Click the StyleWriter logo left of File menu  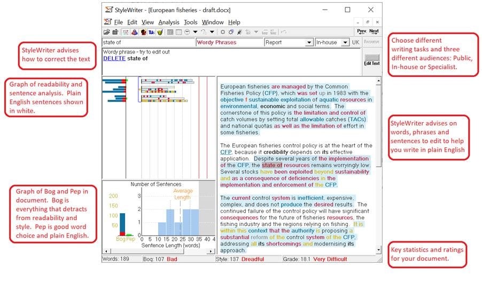[x=107, y=22]
